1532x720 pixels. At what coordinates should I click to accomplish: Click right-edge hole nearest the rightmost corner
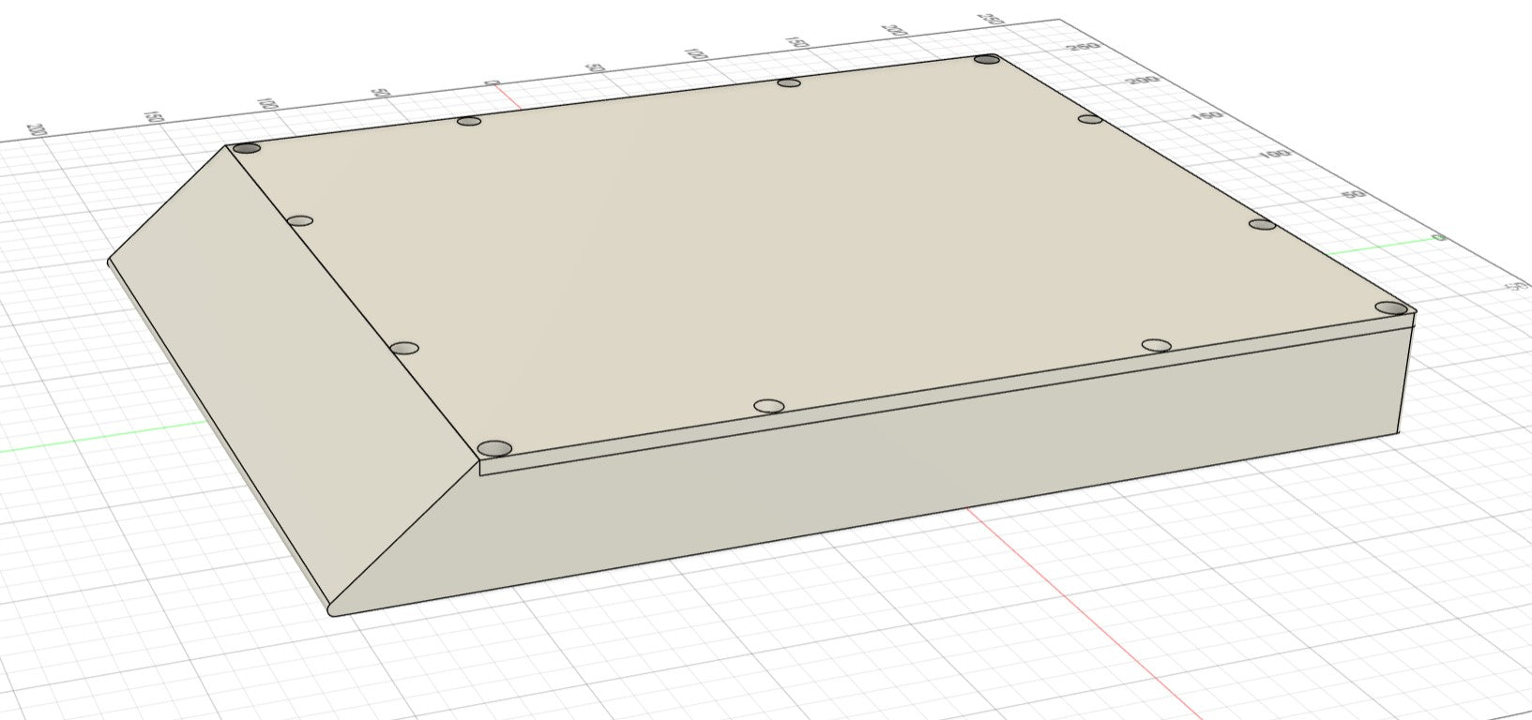coord(1263,224)
